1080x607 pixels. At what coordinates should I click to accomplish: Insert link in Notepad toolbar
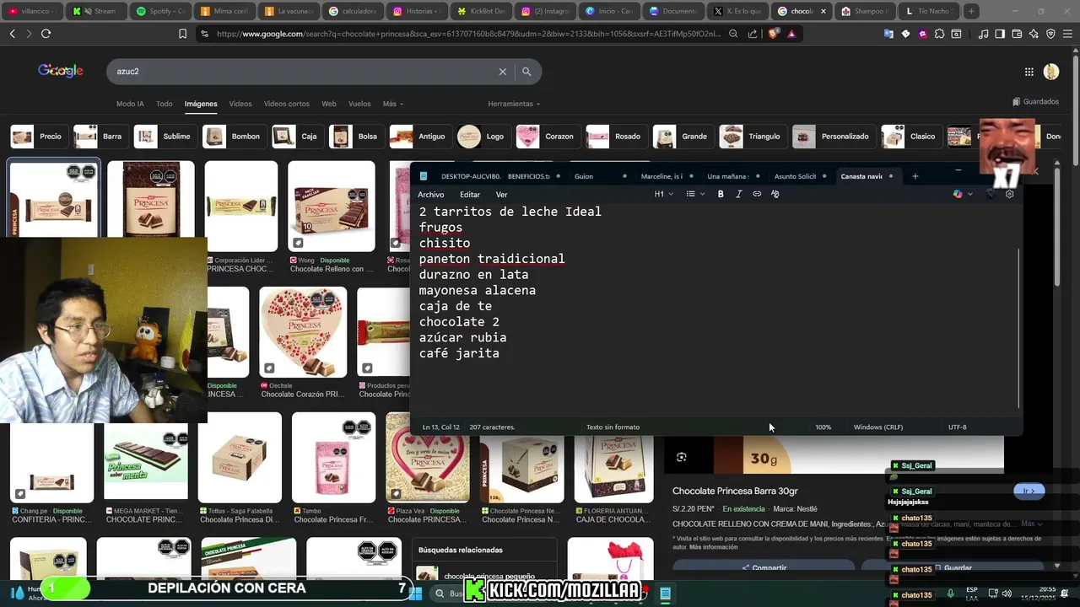(x=757, y=194)
